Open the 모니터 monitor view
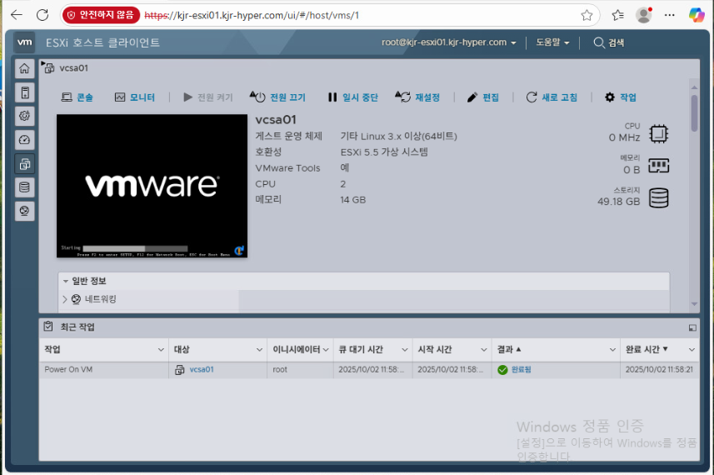714x475 pixels. pyautogui.click(x=135, y=97)
